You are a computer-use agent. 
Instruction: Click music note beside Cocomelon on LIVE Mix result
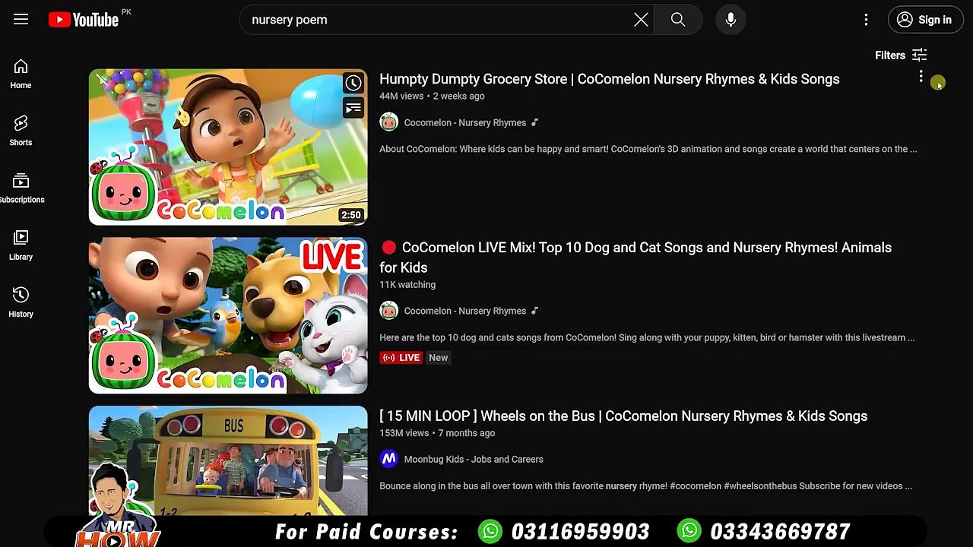click(534, 311)
